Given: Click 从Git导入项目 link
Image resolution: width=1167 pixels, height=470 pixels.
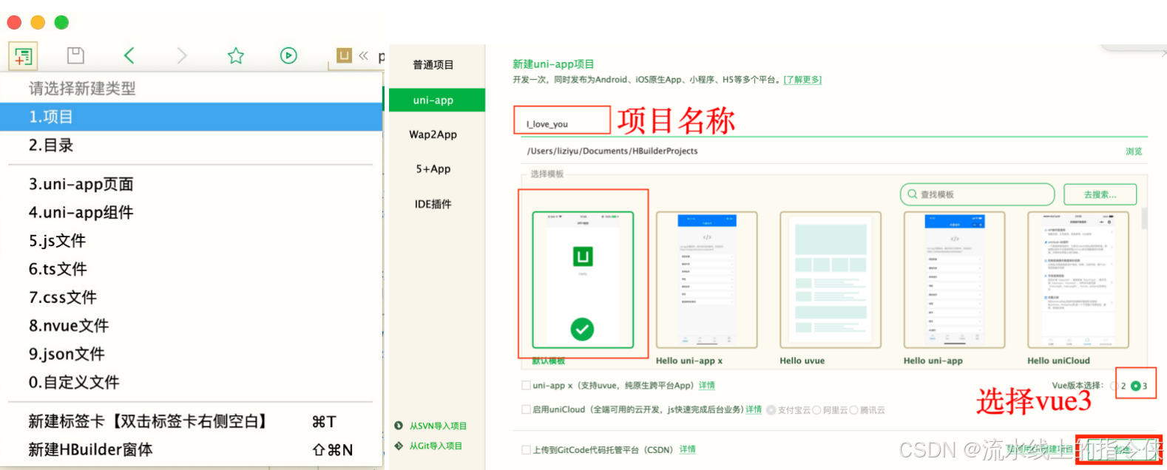Looking at the screenshot, I should coord(436,446).
